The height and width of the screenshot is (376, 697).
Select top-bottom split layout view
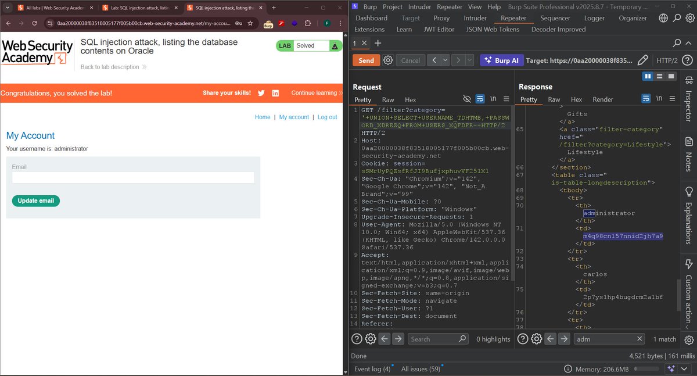click(x=659, y=76)
